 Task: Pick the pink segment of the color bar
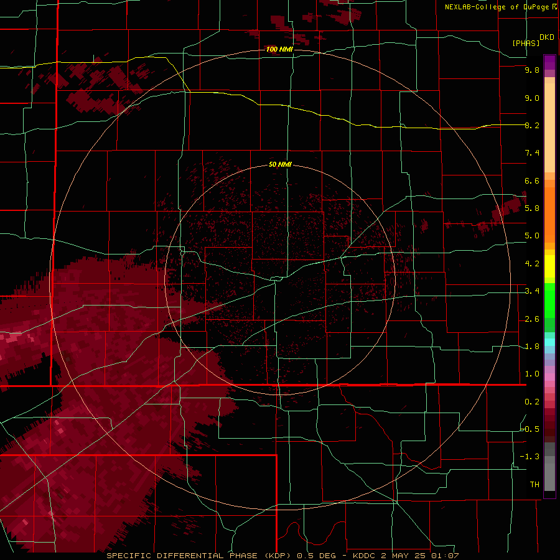point(549,376)
